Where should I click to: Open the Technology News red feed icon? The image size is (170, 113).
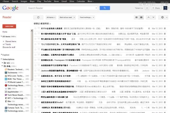[6, 85]
